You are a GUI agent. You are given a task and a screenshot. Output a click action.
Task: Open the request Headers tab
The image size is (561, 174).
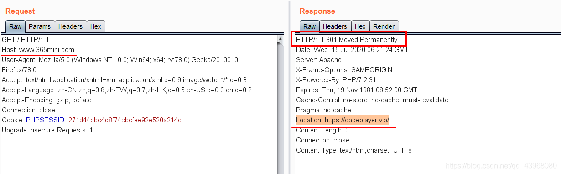tap(70, 26)
